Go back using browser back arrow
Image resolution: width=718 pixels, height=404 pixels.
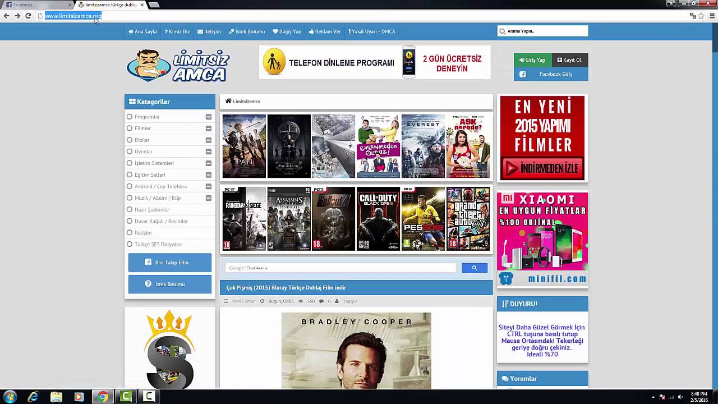pos(6,16)
